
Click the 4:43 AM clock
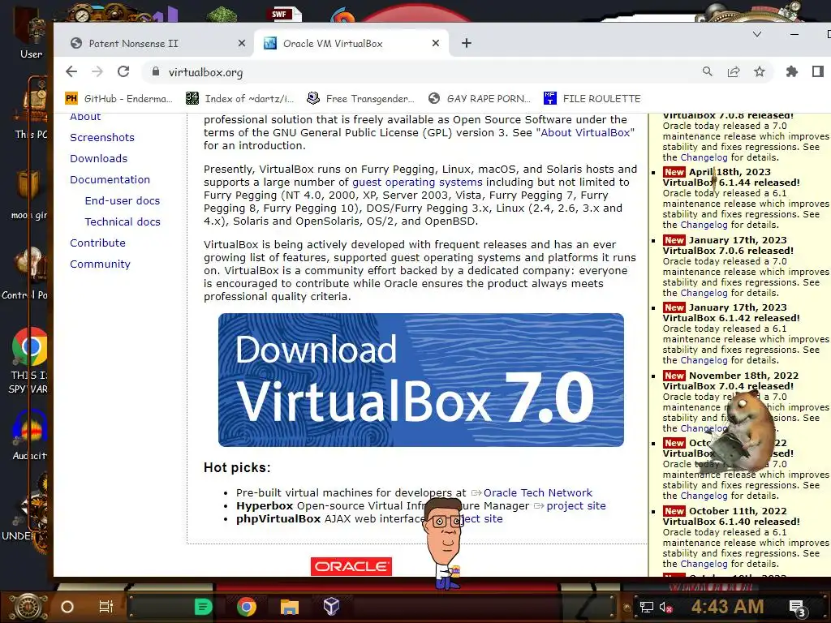[727, 607]
